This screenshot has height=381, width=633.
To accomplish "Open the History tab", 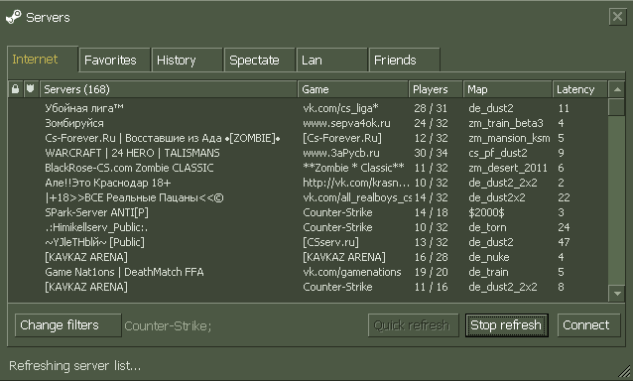I will tap(187, 61).
